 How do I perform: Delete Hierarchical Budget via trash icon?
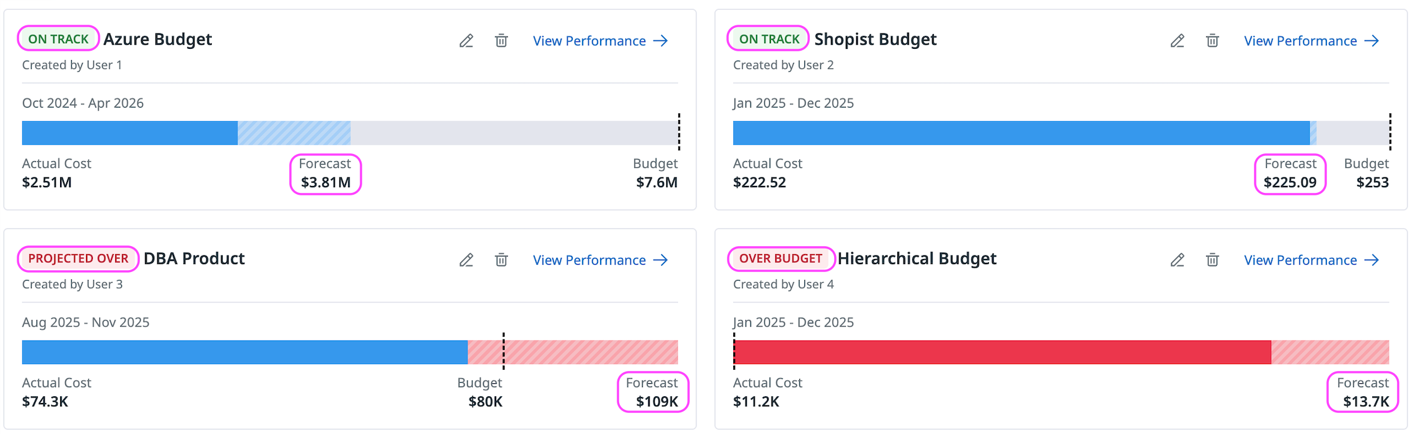pyautogui.click(x=1212, y=260)
